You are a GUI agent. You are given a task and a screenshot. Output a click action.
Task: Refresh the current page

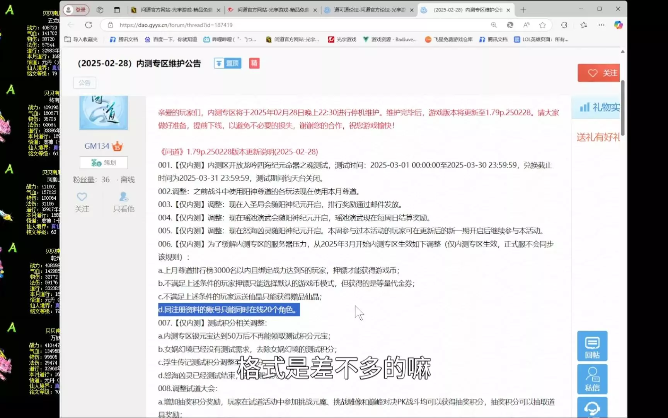[89, 25]
